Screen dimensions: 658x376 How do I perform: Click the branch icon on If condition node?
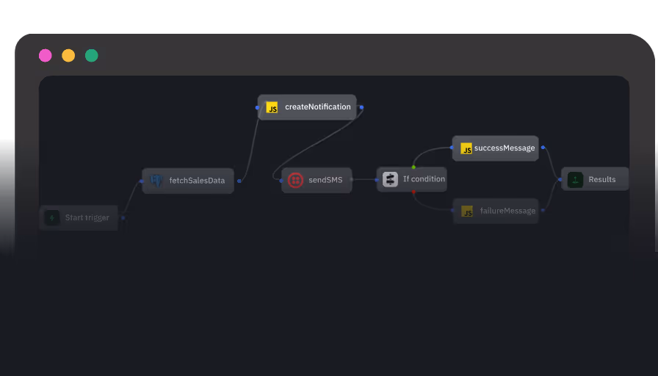(x=390, y=179)
